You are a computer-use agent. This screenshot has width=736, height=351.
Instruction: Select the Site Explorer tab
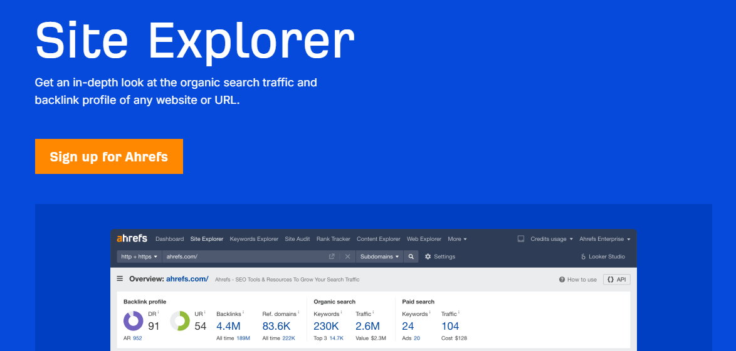pyautogui.click(x=206, y=238)
